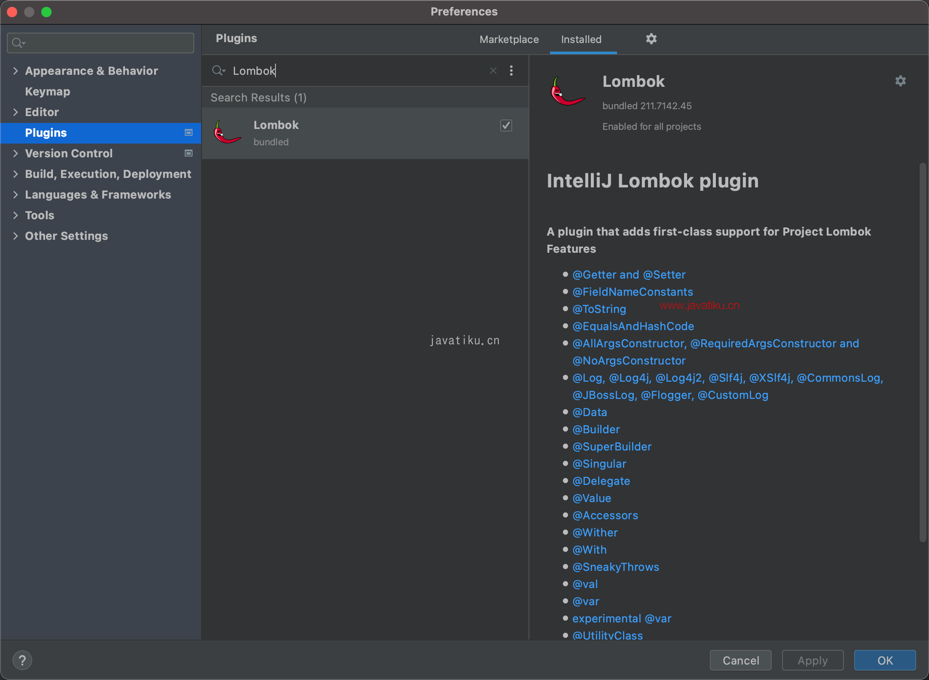
Task: Click the large Lombok logo in details
Action: 567,92
